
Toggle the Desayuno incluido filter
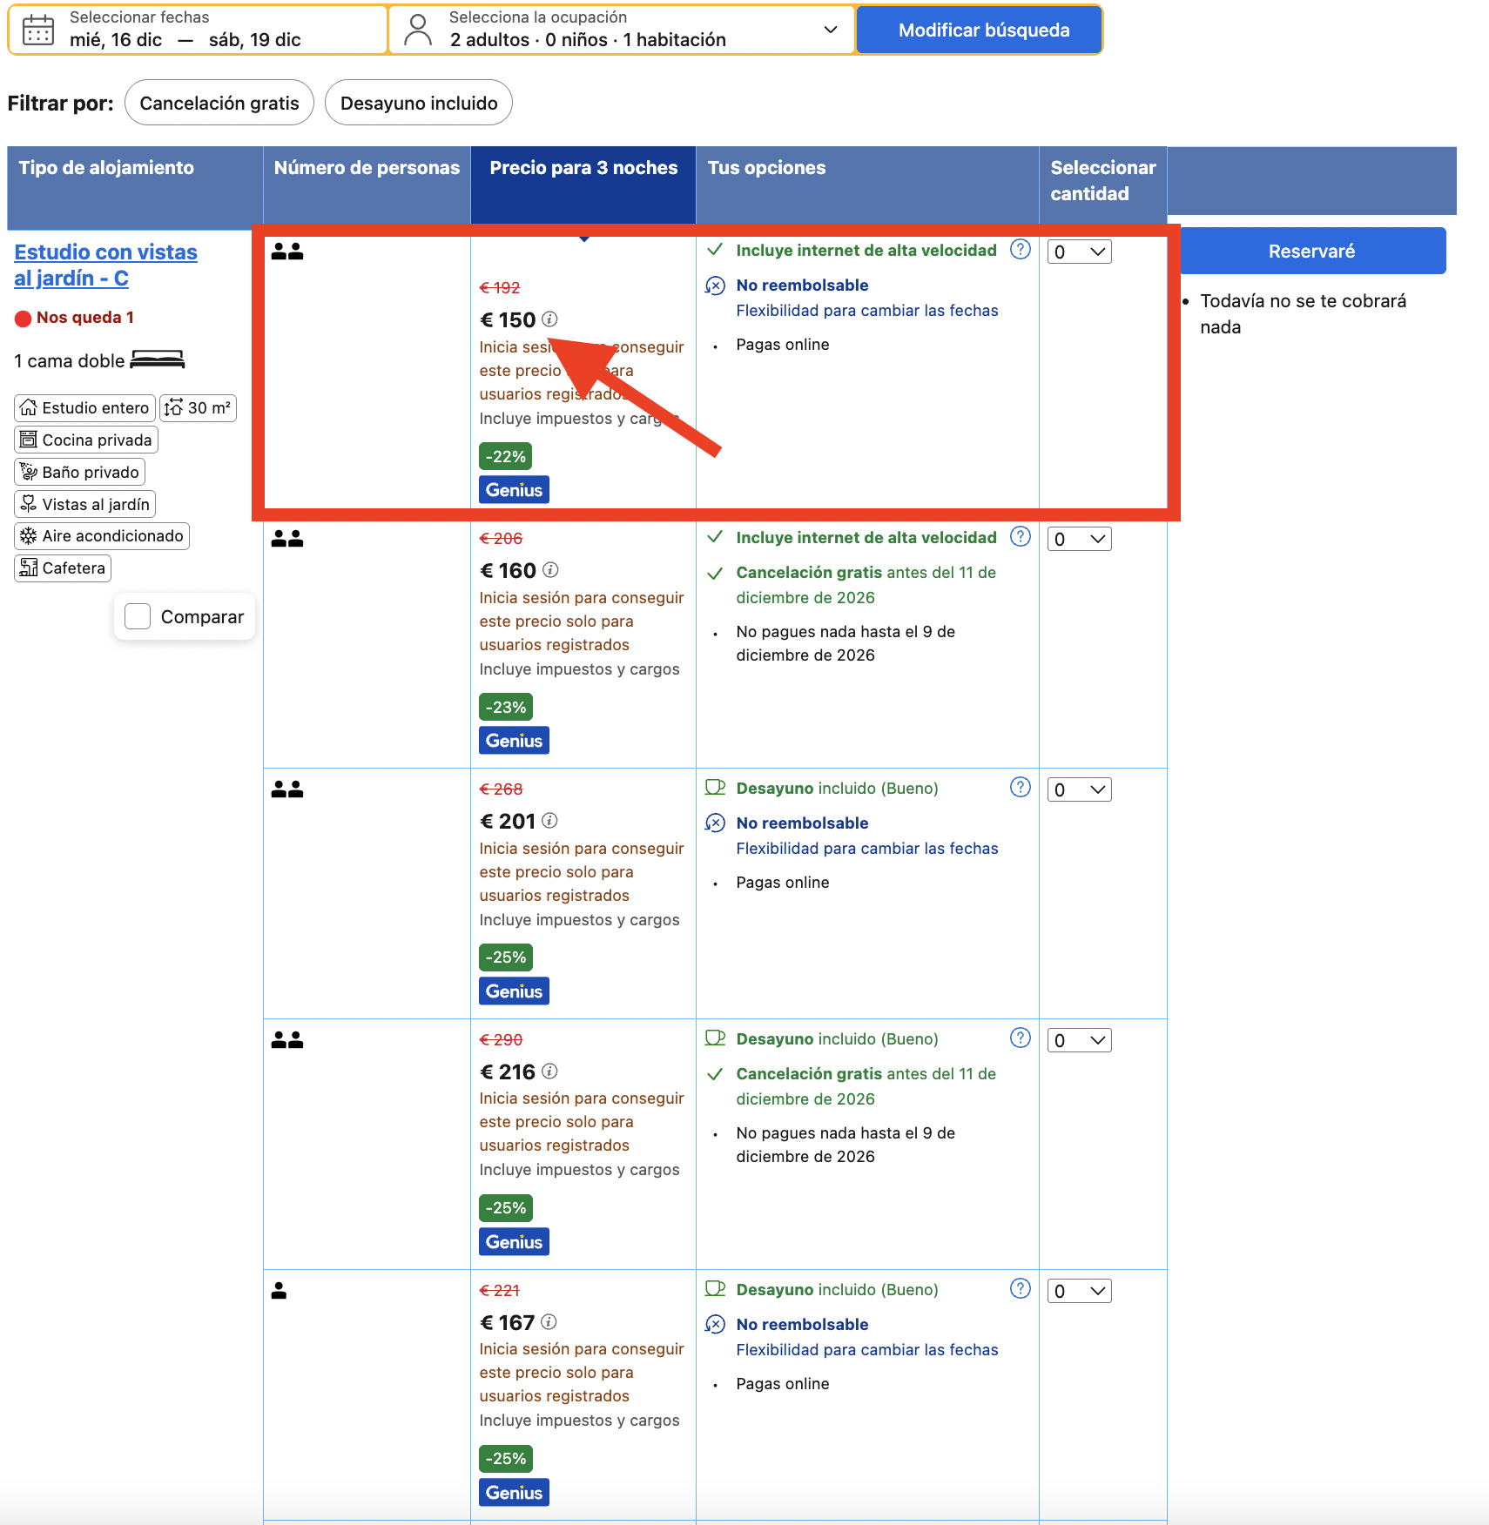(x=419, y=103)
